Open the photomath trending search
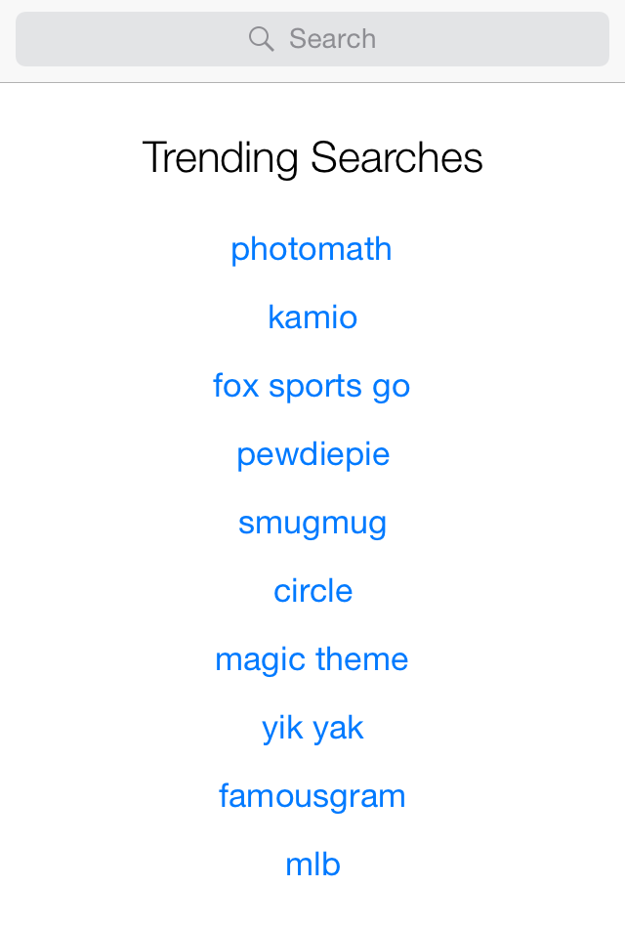 [312, 249]
